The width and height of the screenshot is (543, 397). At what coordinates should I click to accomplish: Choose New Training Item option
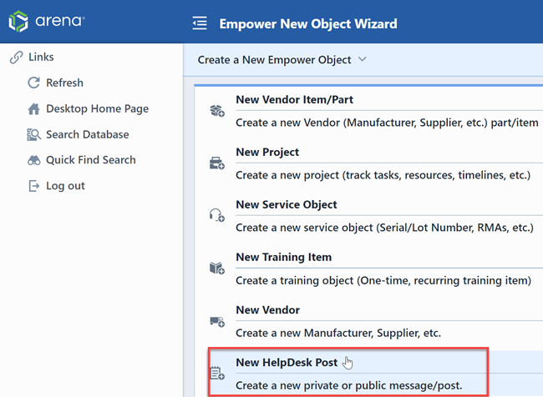(284, 257)
